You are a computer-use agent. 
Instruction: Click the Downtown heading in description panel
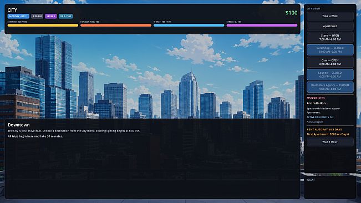pos(19,125)
